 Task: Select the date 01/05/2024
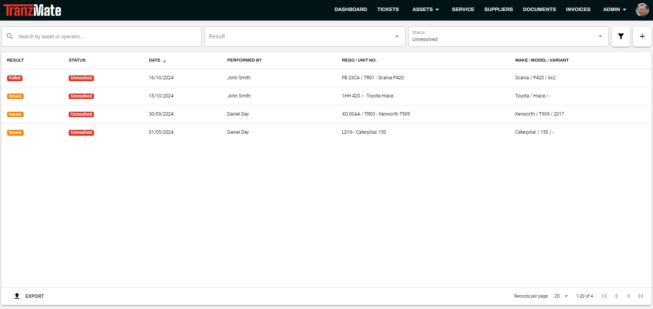pyautogui.click(x=161, y=132)
